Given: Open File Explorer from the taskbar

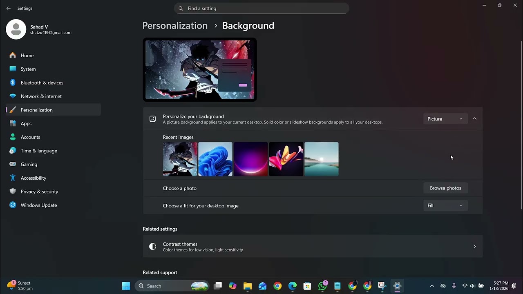Looking at the screenshot, I should click(248, 286).
